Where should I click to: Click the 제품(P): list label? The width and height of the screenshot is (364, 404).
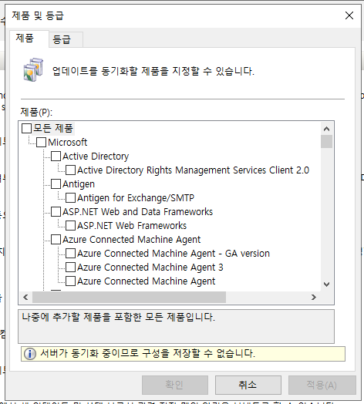coord(36,112)
